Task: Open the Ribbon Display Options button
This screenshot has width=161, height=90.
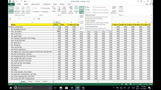Action: tap(141, 1)
